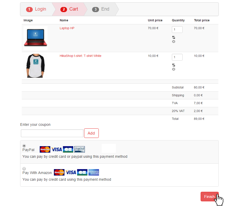Remove Laptop HP from cart
245x207 pixels.
pyautogui.click(x=174, y=42)
